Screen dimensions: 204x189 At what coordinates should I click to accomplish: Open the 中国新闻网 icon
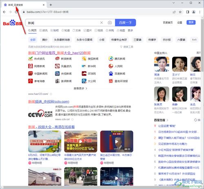pos(30,74)
